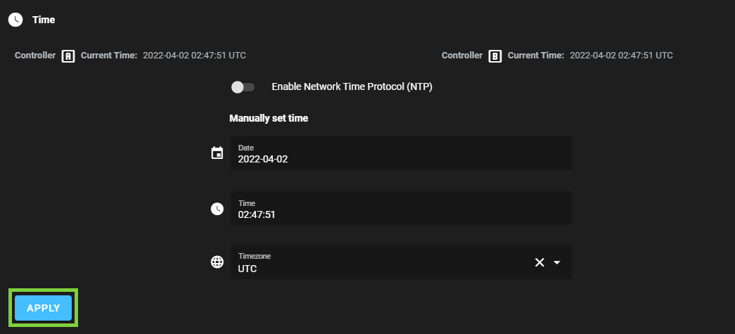Image resolution: width=735 pixels, height=334 pixels.
Task: Click the clock icon in Time header
Action: point(15,20)
